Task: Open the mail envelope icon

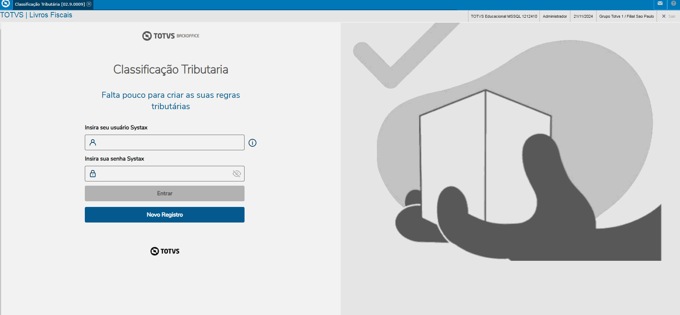Action: [660, 4]
